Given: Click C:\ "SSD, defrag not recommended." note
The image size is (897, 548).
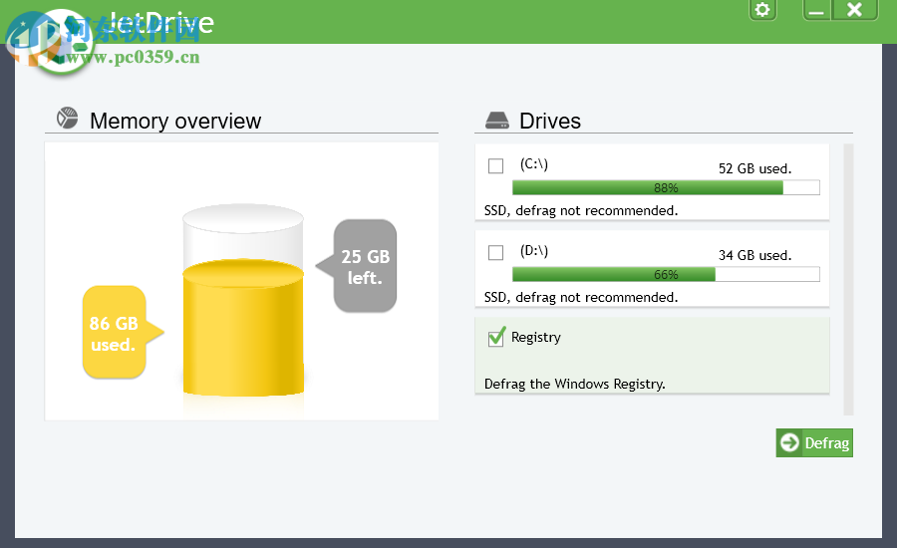Looking at the screenshot, I should tap(581, 210).
